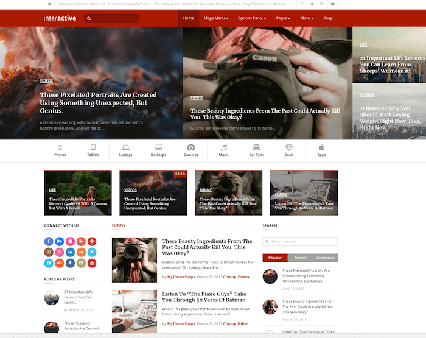Click the home icon in top bar
The image size is (426, 338).
click(49, 4)
